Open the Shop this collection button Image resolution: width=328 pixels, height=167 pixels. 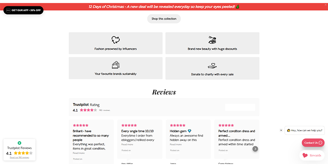tap(164, 18)
